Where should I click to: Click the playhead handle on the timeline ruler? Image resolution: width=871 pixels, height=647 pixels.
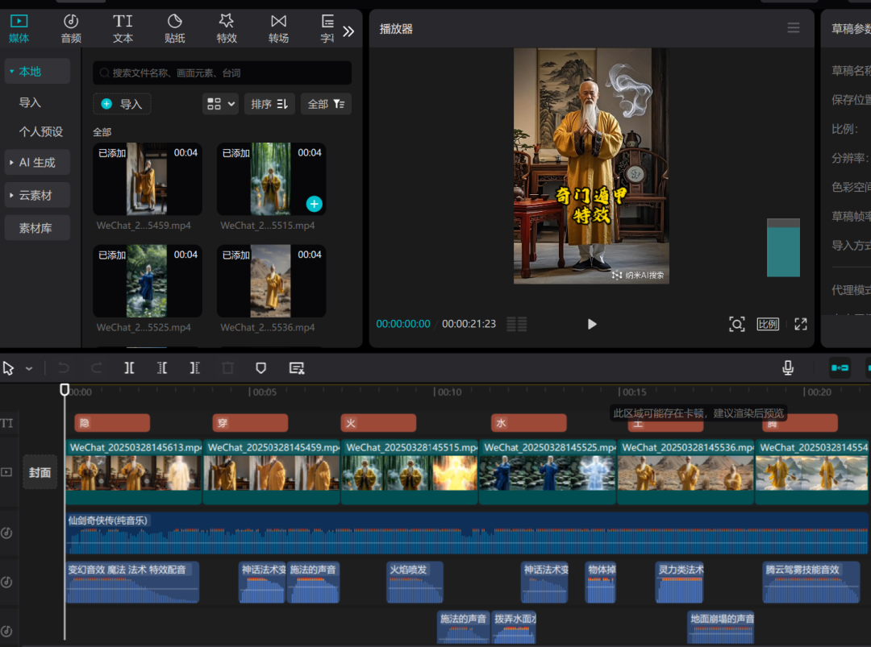[65, 390]
